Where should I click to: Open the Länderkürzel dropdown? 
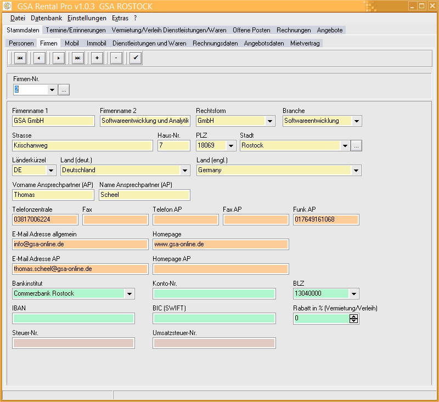(51, 171)
